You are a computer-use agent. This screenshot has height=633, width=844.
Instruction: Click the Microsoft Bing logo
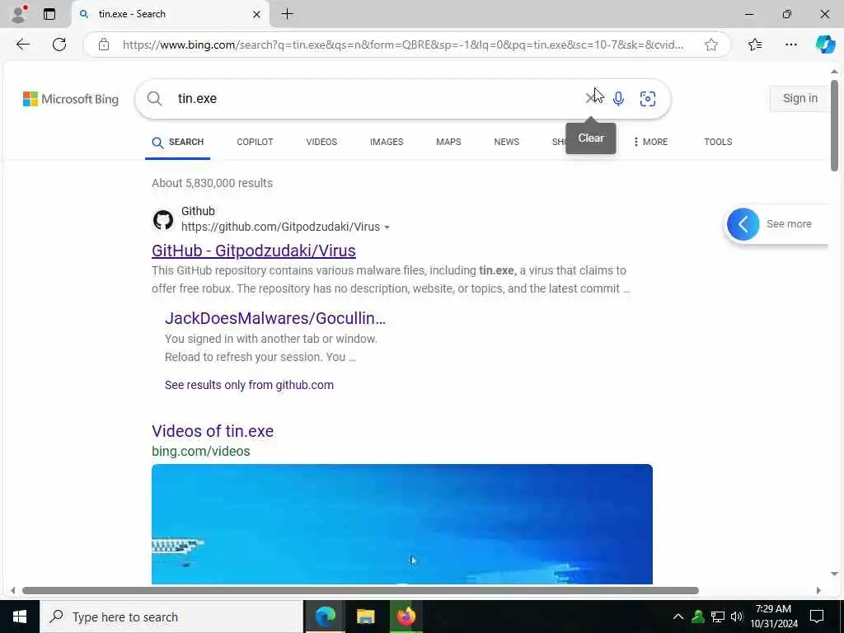71,99
